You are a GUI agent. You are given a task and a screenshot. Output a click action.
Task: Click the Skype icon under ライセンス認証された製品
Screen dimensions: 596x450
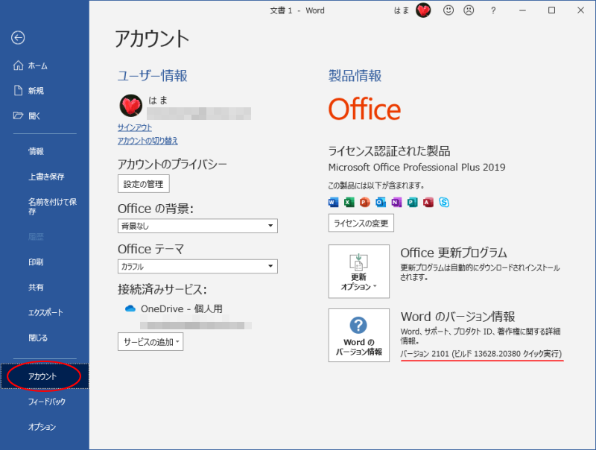[x=443, y=202]
